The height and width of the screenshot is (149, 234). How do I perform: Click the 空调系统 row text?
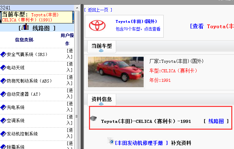[16, 121]
